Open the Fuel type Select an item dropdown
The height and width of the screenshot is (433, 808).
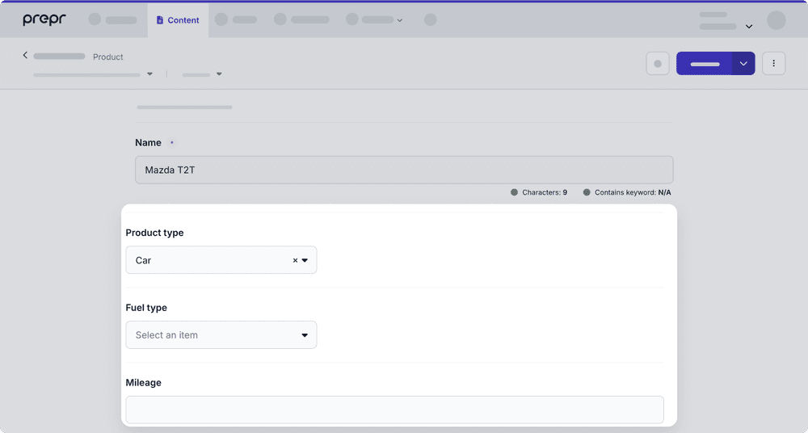[x=221, y=335]
